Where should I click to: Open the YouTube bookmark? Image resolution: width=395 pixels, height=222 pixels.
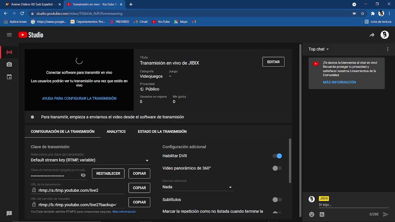coord(161,22)
